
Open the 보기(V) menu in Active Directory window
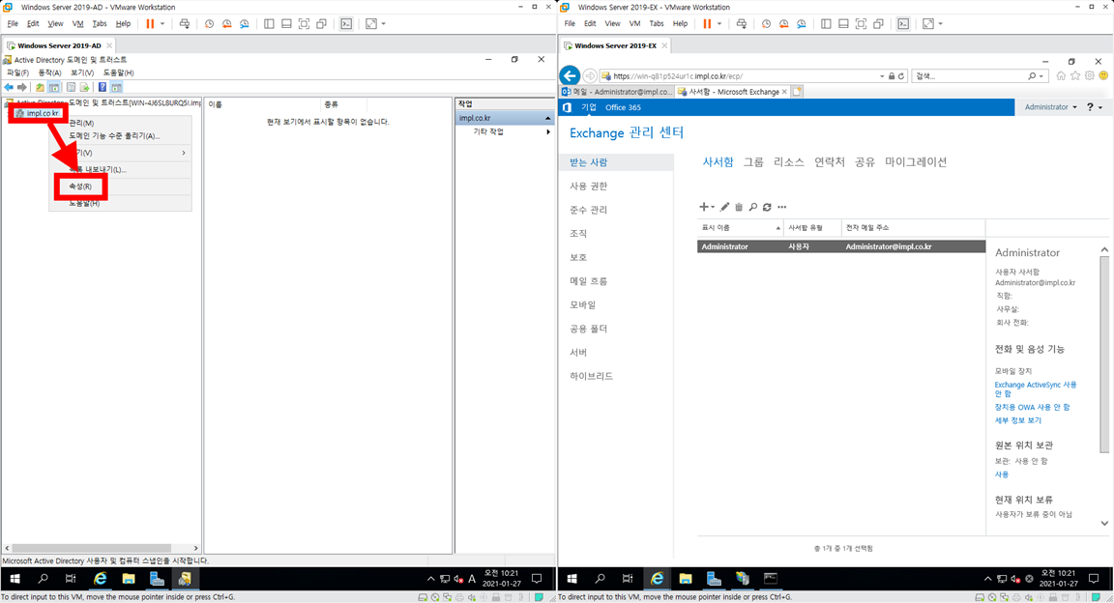pyautogui.click(x=81, y=72)
